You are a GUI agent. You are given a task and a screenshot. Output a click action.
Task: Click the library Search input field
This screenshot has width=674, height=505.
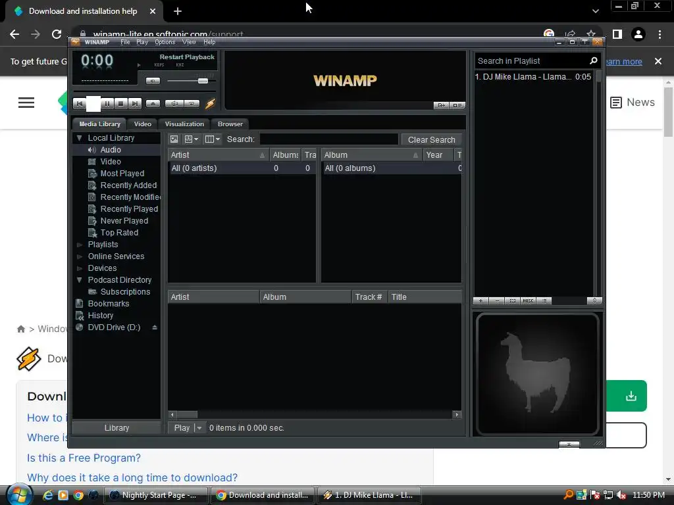pyautogui.click(x=329, y=139)
